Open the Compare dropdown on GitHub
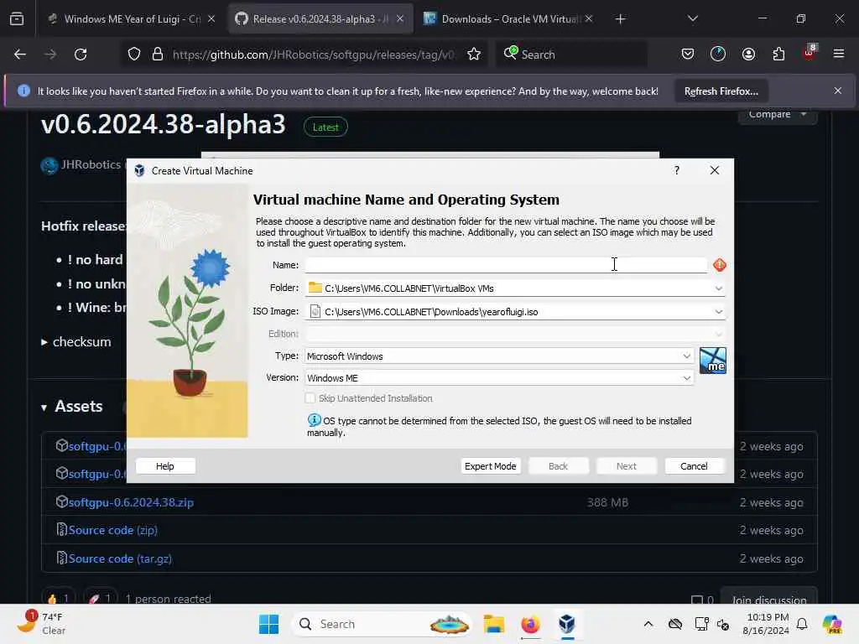Viewport: 859px width, 644px height. (778, 115)
